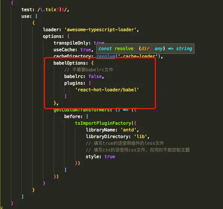
Task: Click the 'babelOptions:' key
Action: (71, 63)
